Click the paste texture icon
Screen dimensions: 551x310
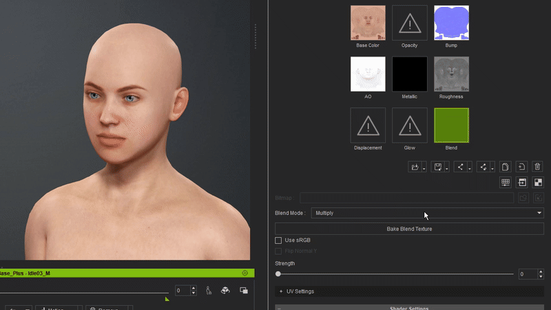coord(521,167)
